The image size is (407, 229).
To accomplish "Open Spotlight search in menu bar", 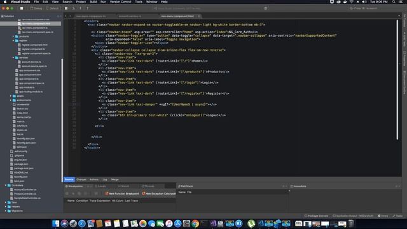I will point(394,2).
